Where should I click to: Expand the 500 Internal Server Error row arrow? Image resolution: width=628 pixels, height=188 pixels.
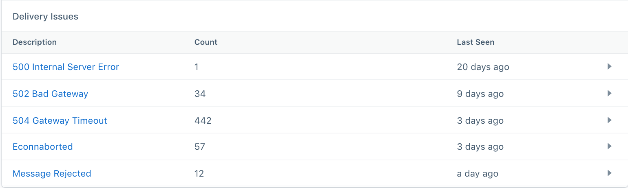click(x=610, y=66)
